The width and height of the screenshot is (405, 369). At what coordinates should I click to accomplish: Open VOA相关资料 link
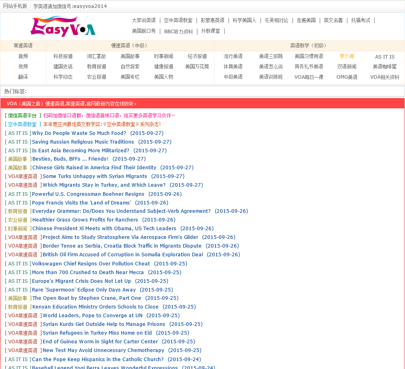384,77
